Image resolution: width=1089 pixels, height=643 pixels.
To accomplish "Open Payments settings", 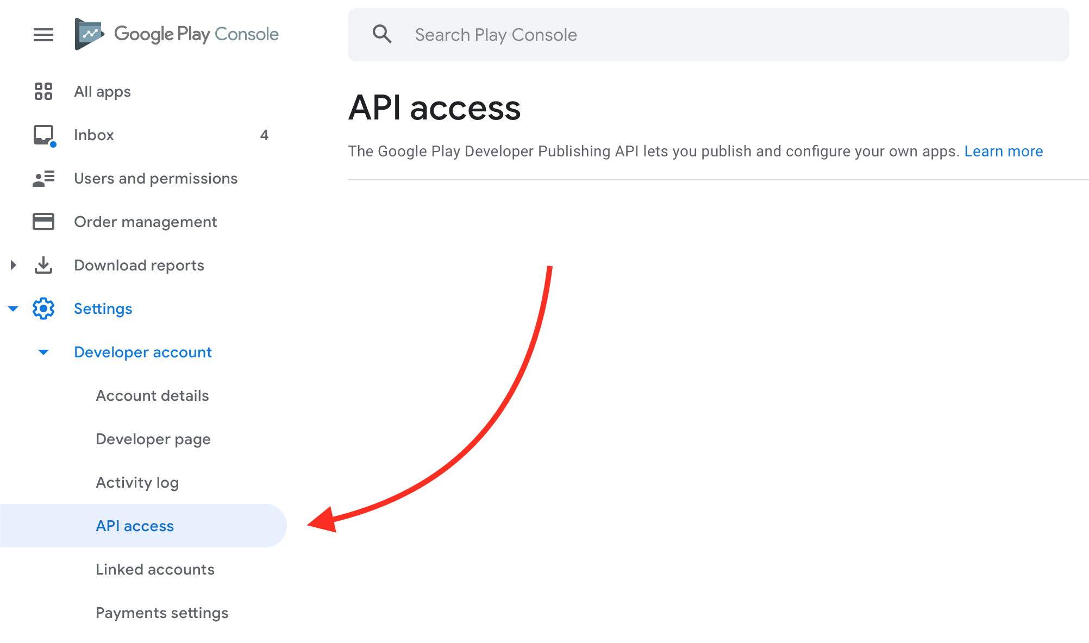I will click(162, 613).
